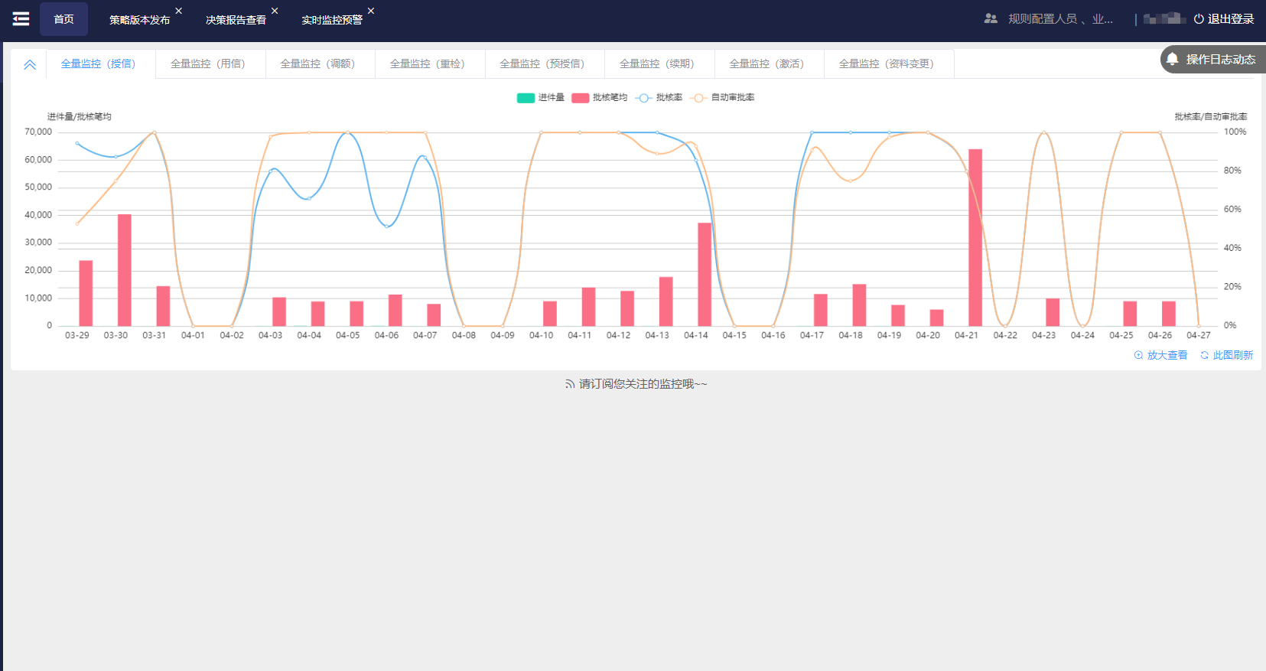
Task: Close the 策略版本发布 tab
Action: click(x=178, y=11)
